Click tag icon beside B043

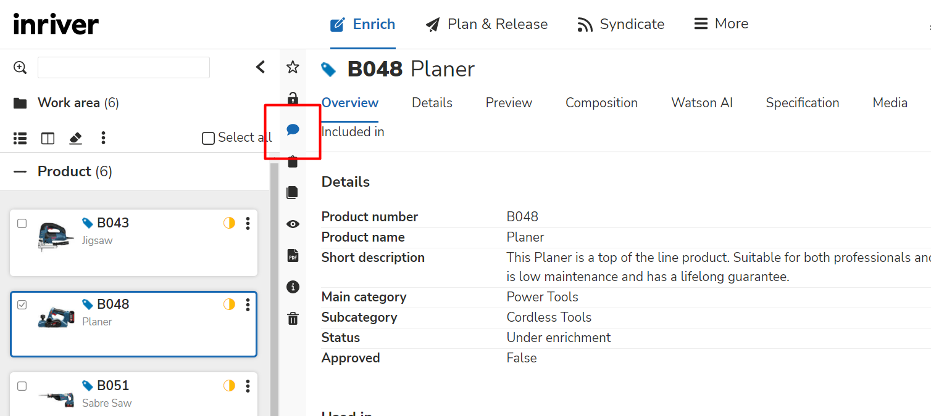pyautogui.click(x=88, y=223)
